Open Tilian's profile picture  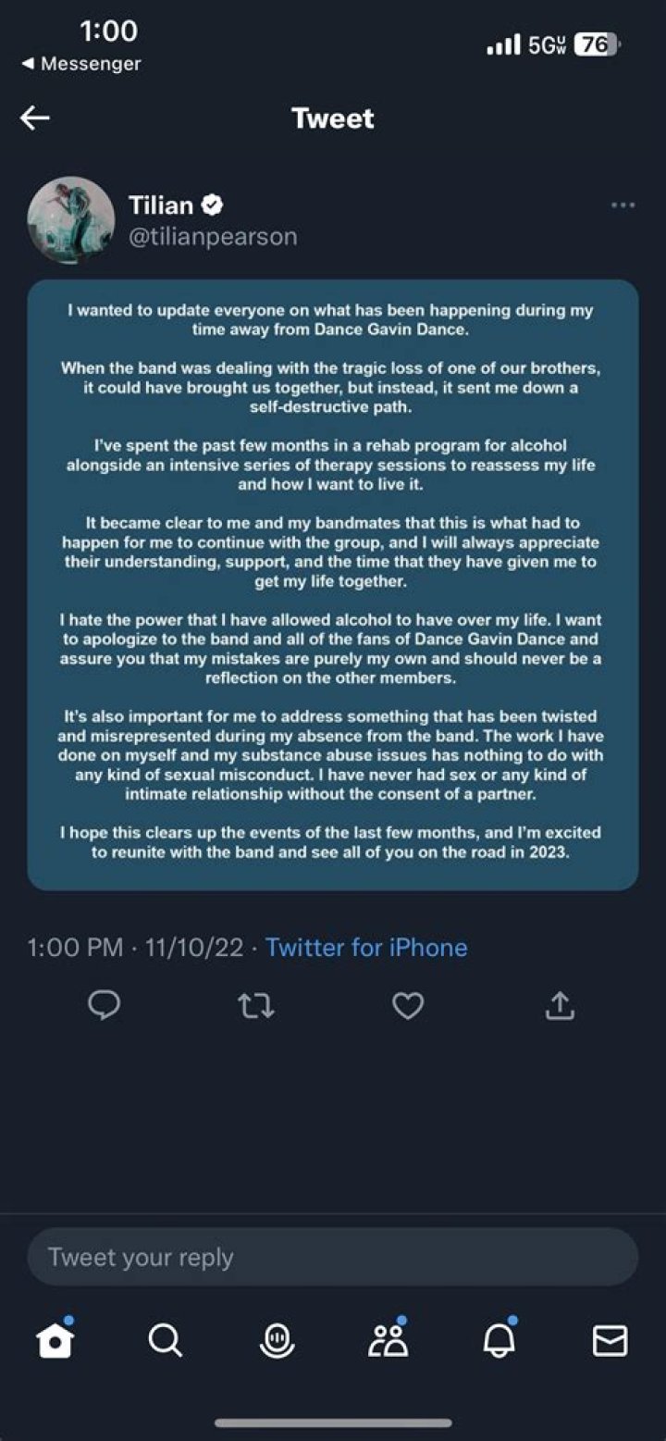(x=71, y=219)
